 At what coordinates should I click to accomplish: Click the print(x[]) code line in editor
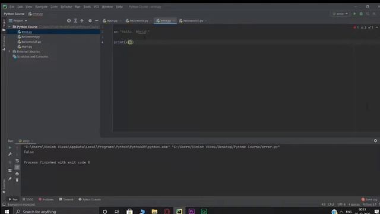click(123, 42)
